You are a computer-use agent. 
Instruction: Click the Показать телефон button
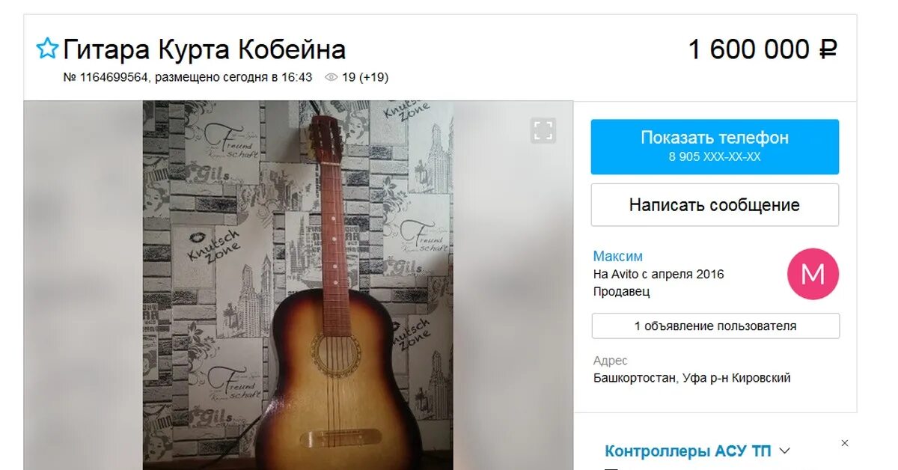pyautogui.click(x=715, y=147)
